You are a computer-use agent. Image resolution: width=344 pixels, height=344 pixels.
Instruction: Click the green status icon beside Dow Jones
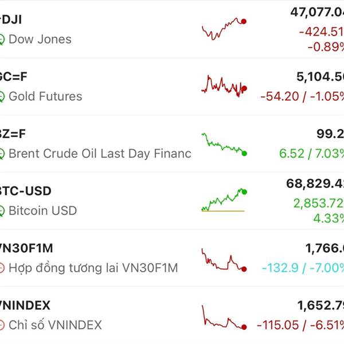pyautogui.click(x=2, y=40)
